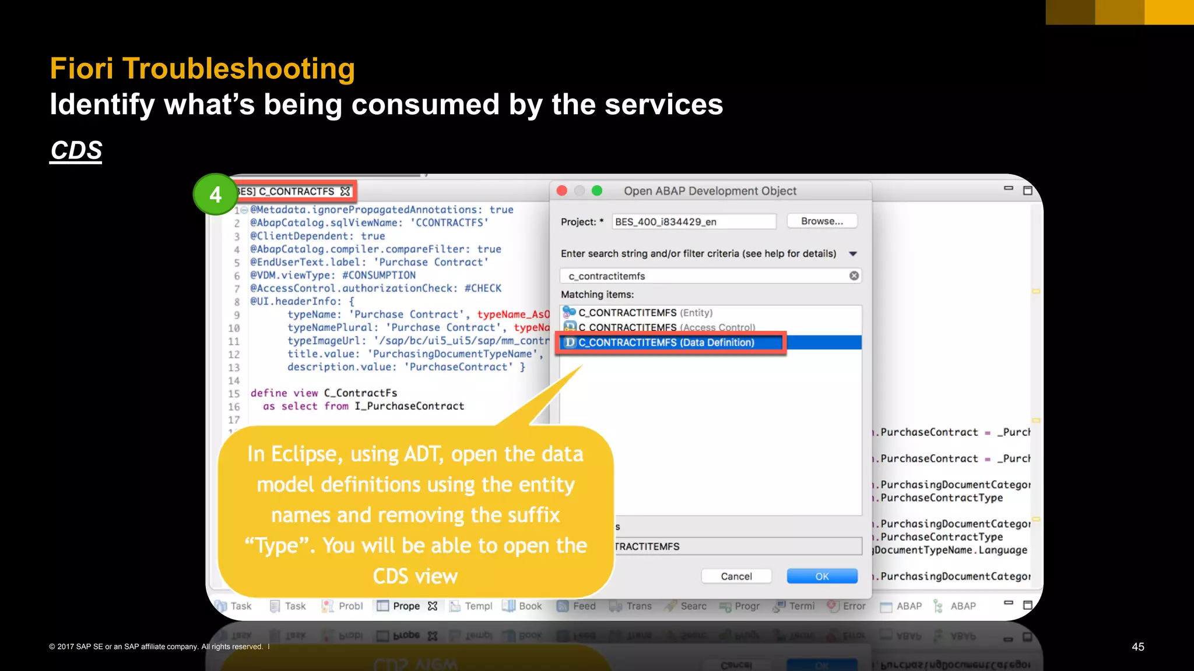This screenshot has height=671, width=1194.
Task: Collapse the annotation block at line 1
Action: [x=244, y=210]
